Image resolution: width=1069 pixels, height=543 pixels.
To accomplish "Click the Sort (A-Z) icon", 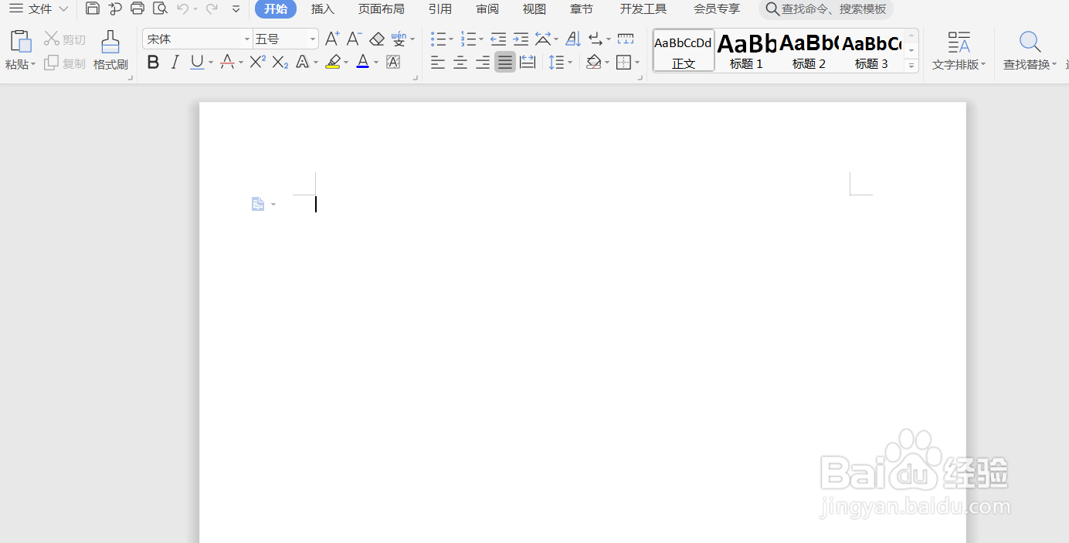I will [573, 39].
